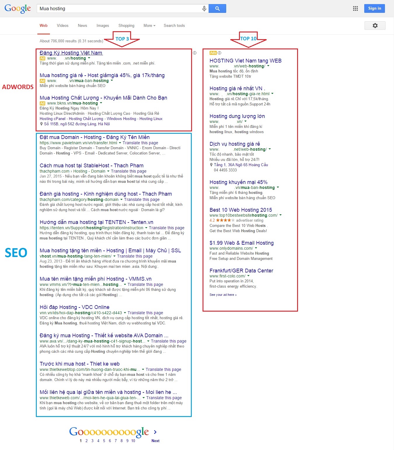Open Search tools
Image resolution: width=394 pixels, height=450 pixels.
[x=174, y=26]
